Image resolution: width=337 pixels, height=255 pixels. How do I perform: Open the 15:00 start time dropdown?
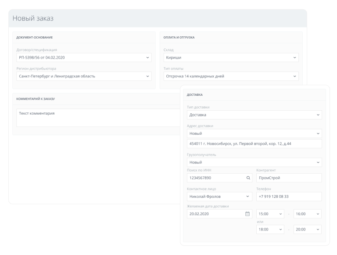point(270,214)
